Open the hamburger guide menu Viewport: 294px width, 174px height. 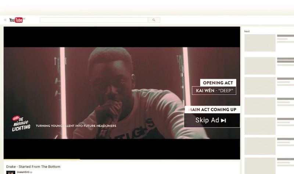pos(5,20)
